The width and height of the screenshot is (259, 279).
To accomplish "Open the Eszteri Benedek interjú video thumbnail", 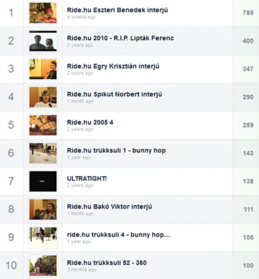I will coord(43,13).
